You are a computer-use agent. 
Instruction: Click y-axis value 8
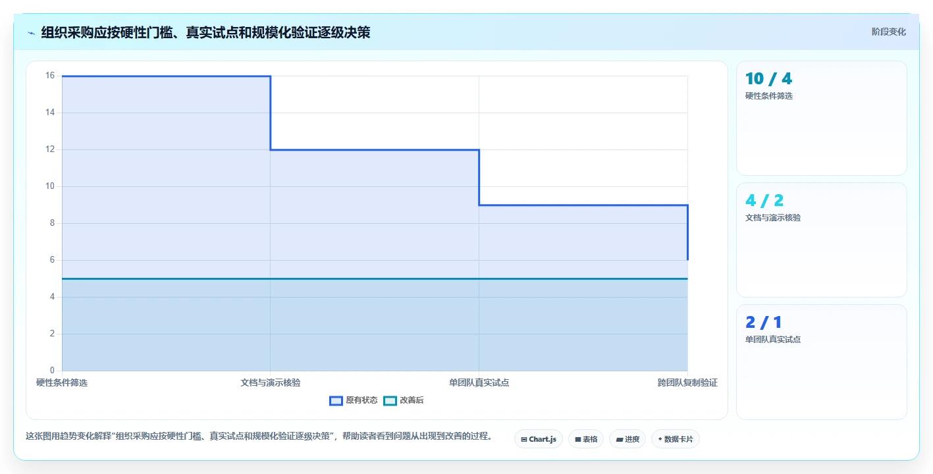53,223
